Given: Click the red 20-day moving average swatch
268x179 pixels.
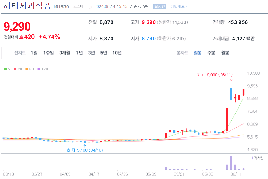Looking at the screenshot, I should (x=15, y=69).
